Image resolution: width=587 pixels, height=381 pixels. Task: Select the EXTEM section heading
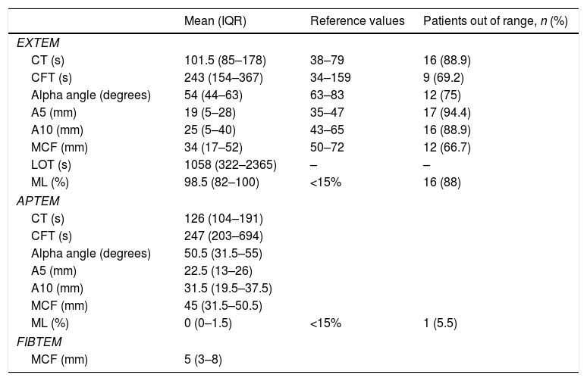click(36, 42)
